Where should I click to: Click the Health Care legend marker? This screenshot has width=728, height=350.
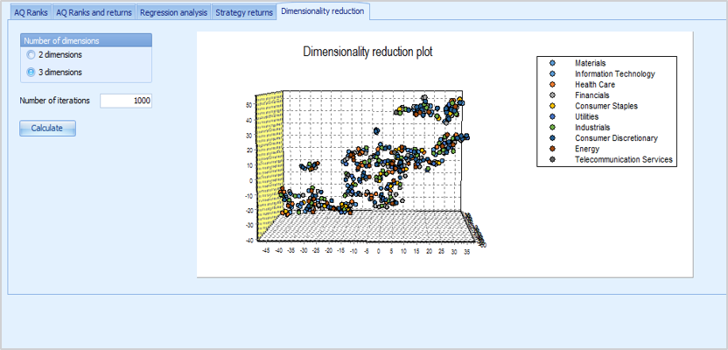pos(551,85)
